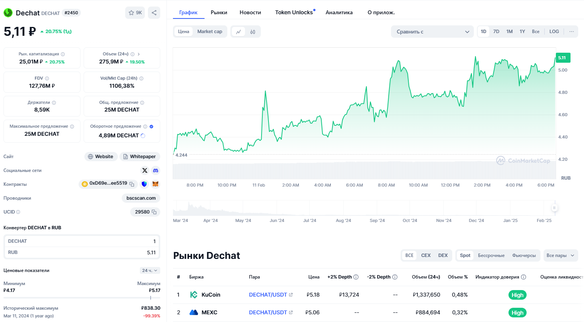Set chart range to 1Y
The image size is (584, 322).
(x=522, y=32)
